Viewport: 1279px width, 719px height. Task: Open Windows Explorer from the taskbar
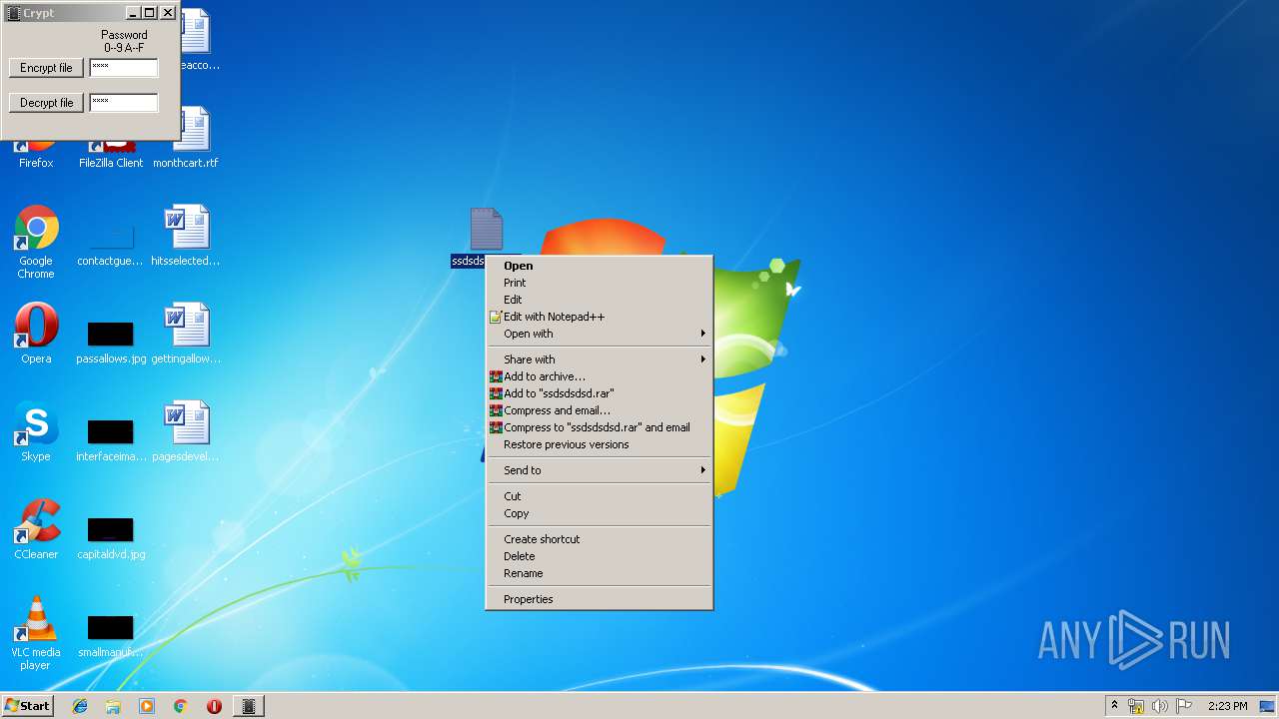pos(113,706)
